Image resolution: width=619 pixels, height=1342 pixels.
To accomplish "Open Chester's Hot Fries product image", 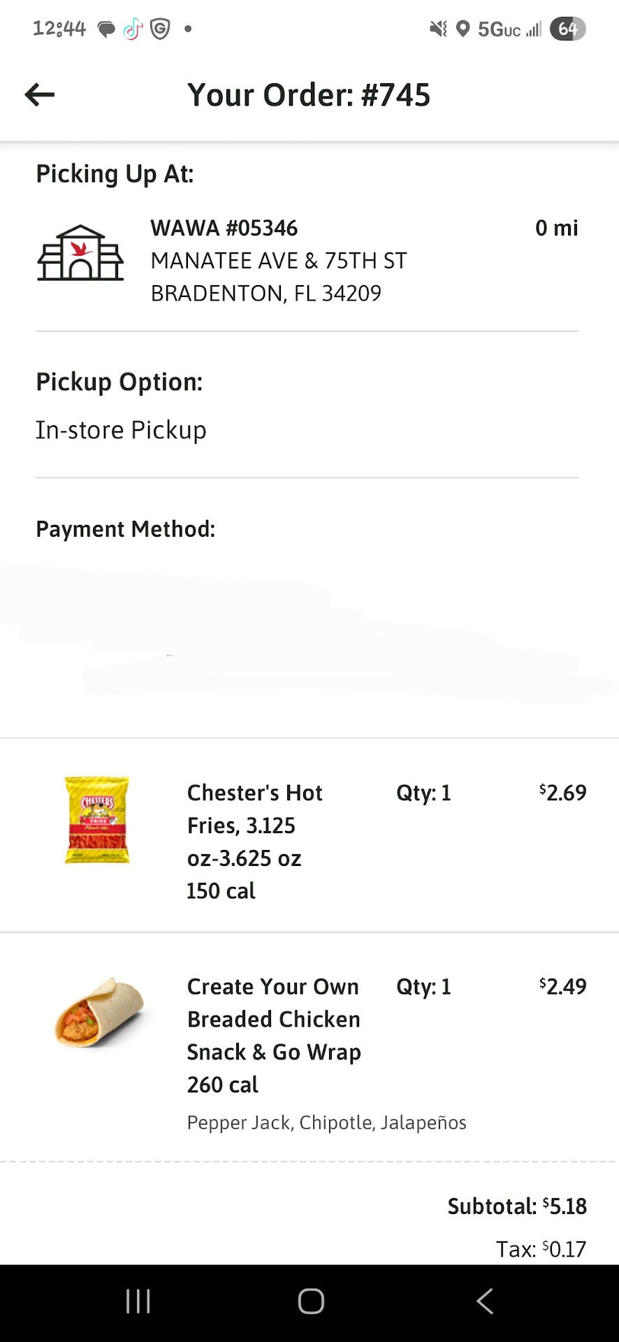I will [x=97, y=820].
